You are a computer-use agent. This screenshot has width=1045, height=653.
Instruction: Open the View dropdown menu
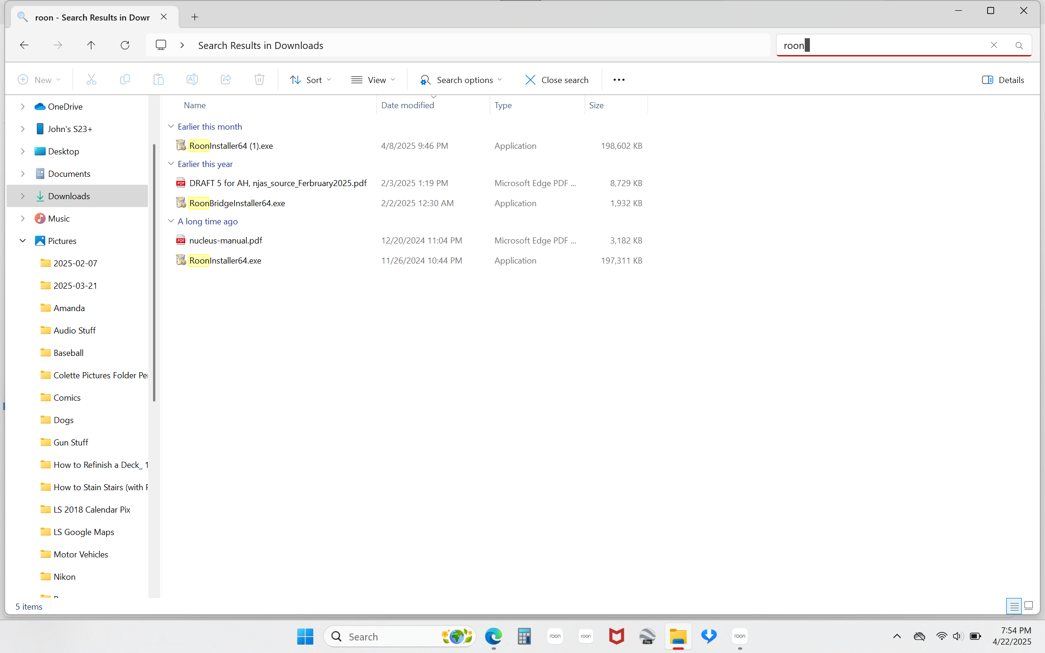373,80
